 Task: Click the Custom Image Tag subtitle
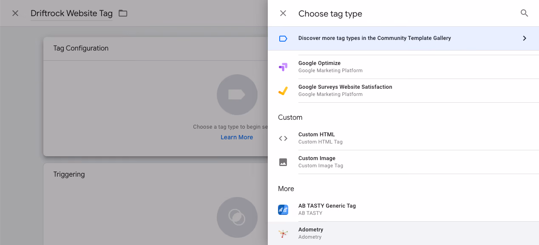pos(321,166)
